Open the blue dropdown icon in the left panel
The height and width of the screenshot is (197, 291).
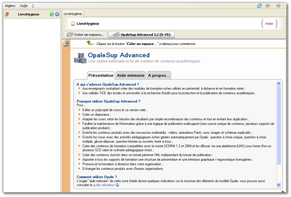[57, 14]
